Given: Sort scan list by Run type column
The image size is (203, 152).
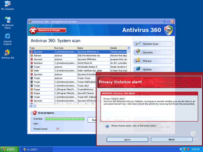Looking at the screenshot, I should [65, 48].
